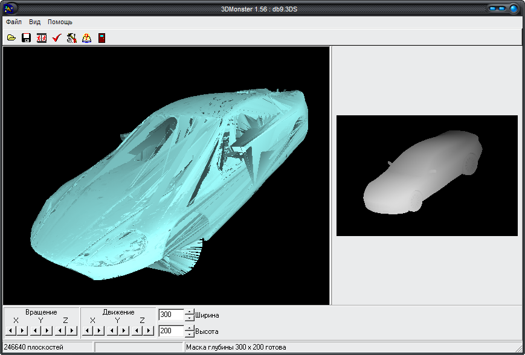Rotate left around X axis in Вращение
Screen dimensions: 525x355
(x=11, y=330)
